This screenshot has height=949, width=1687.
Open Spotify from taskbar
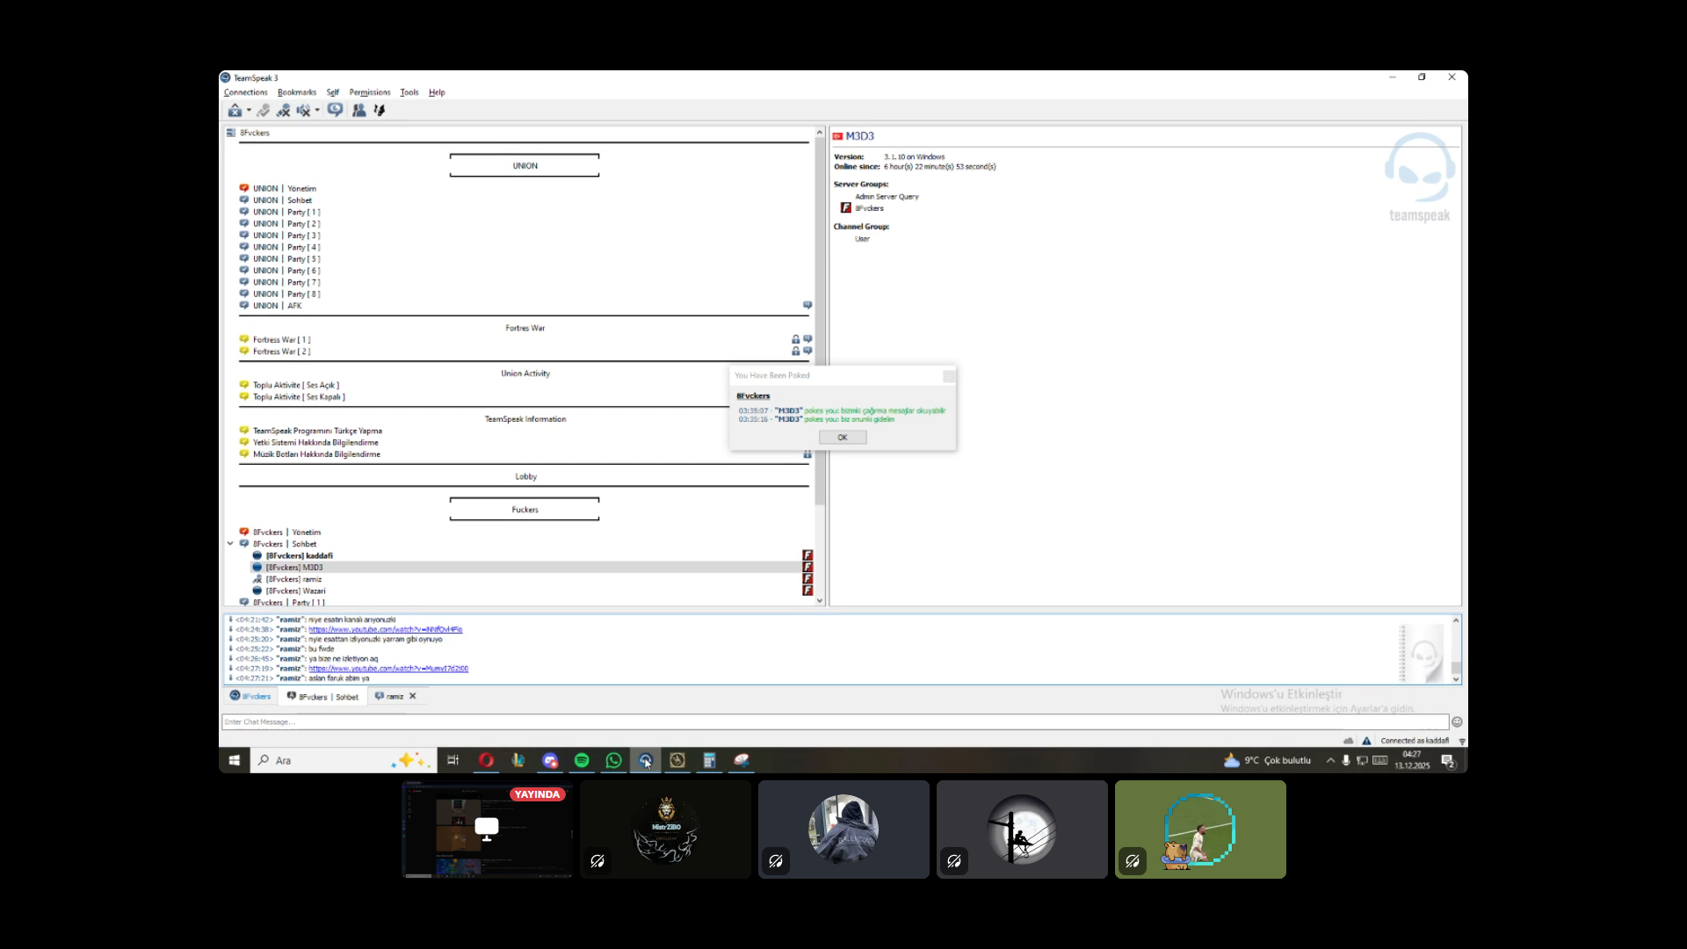tap(582, 761)
